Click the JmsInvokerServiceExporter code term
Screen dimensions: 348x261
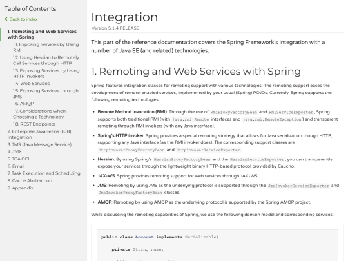click(298, 186)
